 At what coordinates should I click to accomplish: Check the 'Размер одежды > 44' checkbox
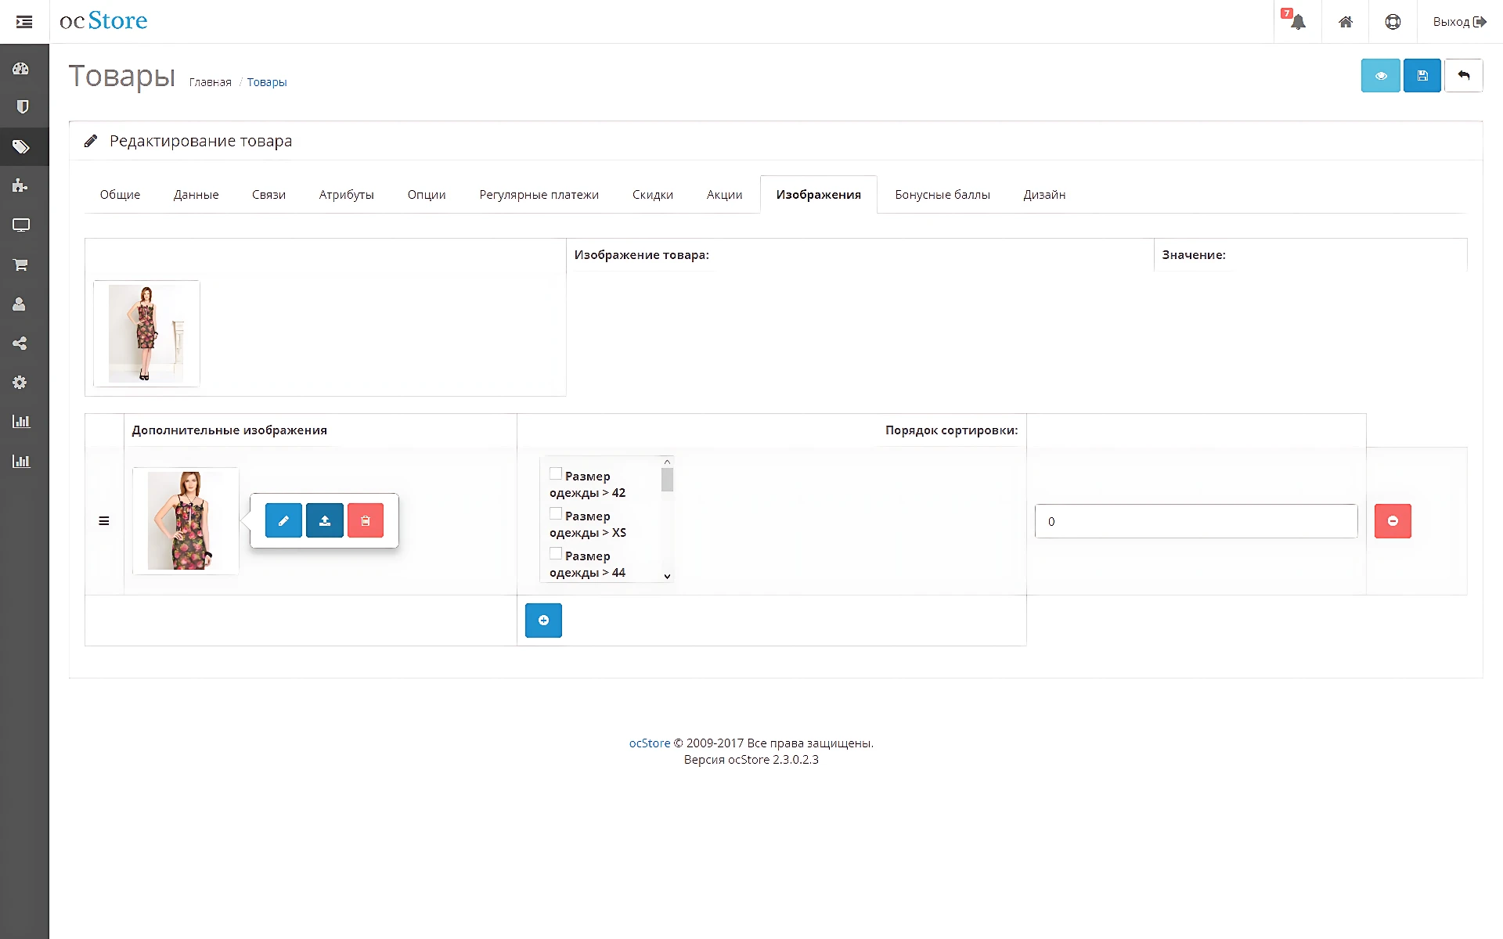[x=556, y=553]
